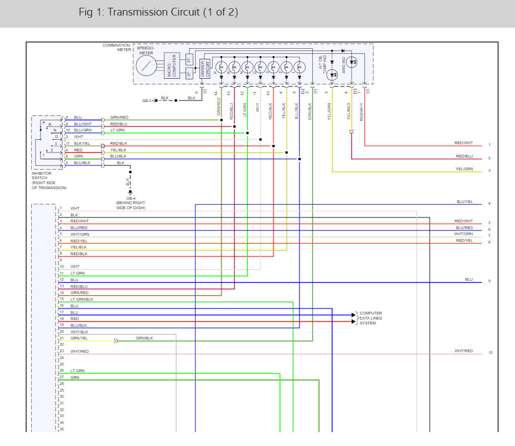Click the R indicator lamp symbol

234,68
